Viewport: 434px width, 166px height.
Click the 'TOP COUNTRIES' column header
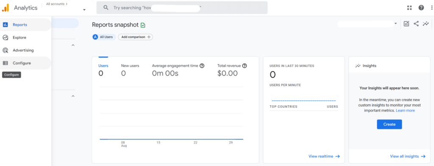283,106
